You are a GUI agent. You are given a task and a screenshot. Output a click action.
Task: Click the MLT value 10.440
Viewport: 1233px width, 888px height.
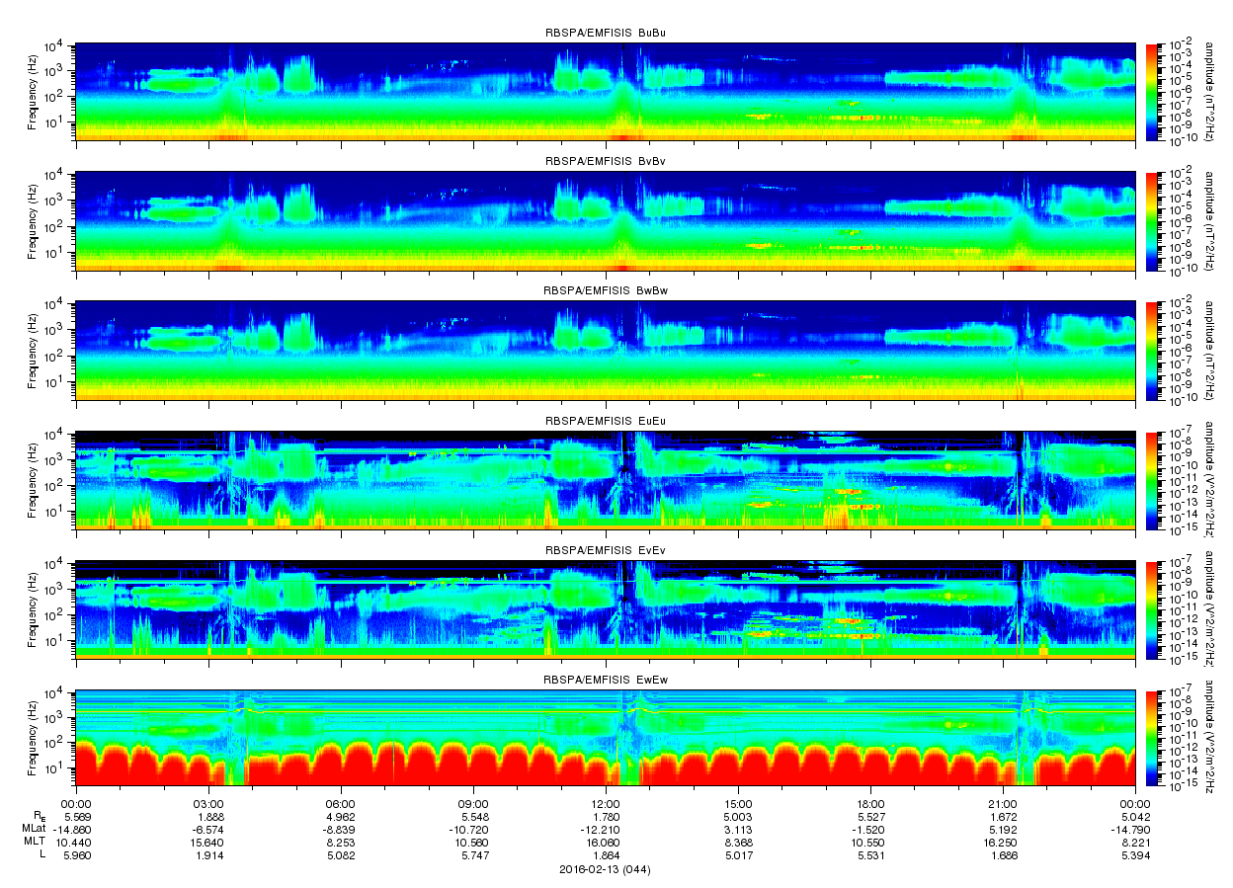coord(76,841)
